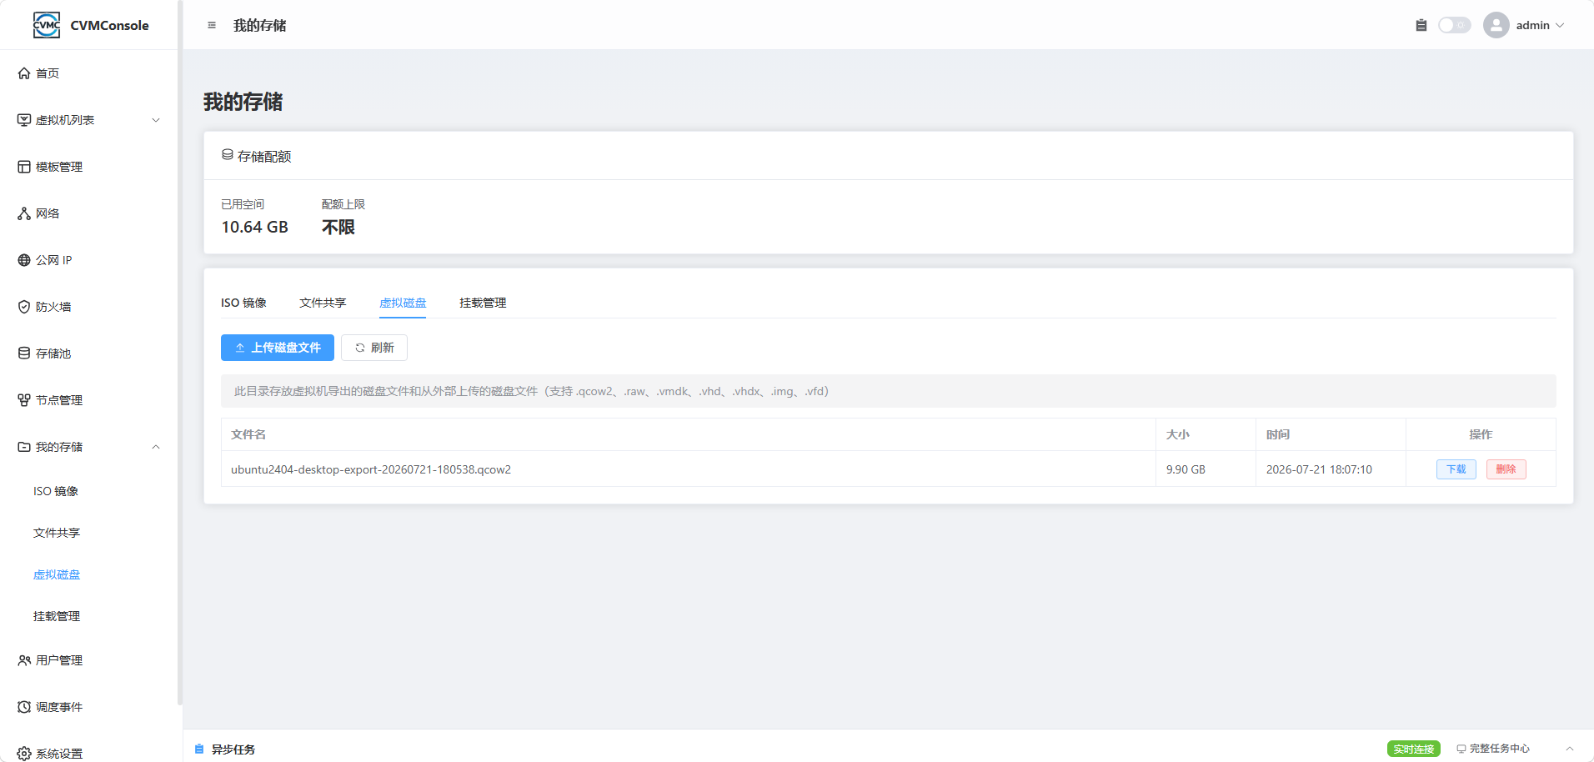This screenshot has width=1594, height=762.
Task: Switch to the 挂载管理 tab
Action: point(483,303)
